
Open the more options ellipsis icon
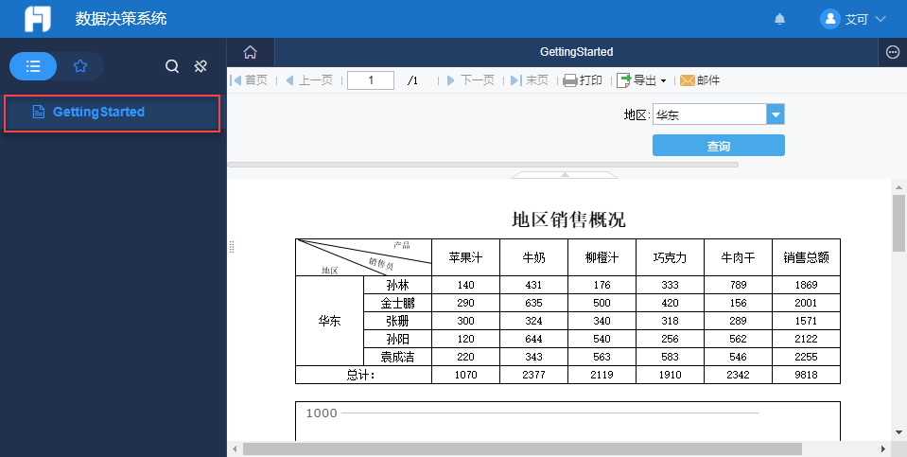click(x=893, y=52)
